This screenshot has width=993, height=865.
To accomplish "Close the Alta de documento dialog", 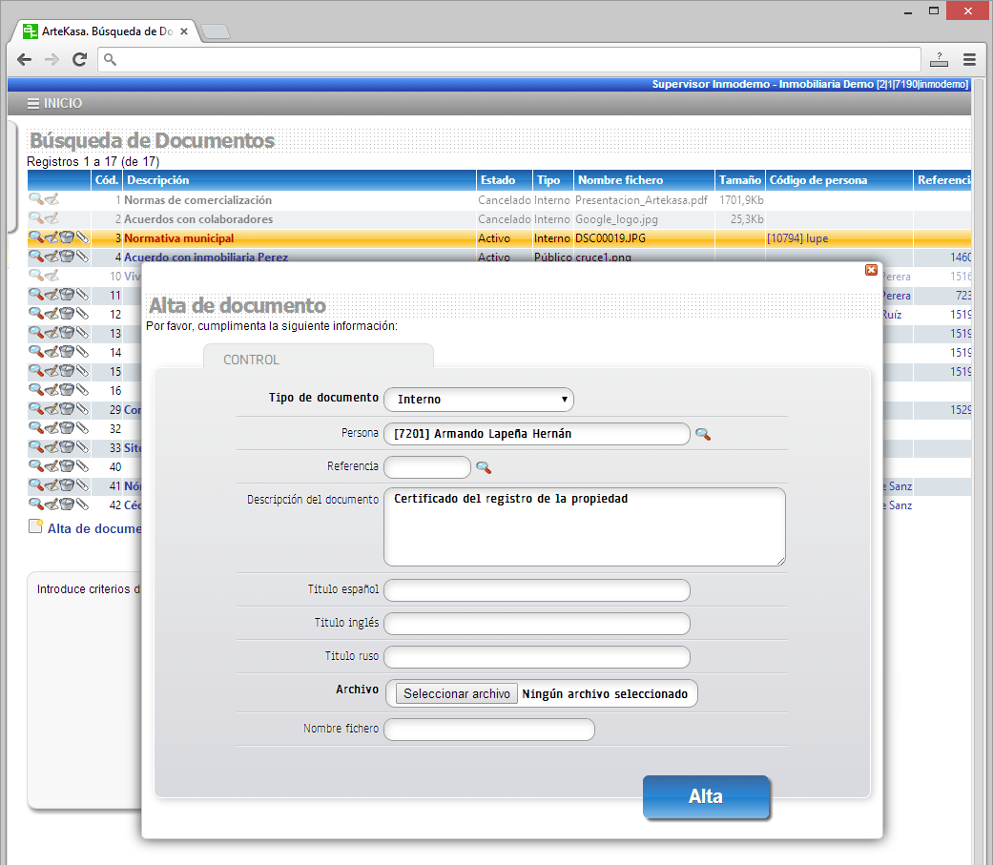I will (x=871, y=270).
